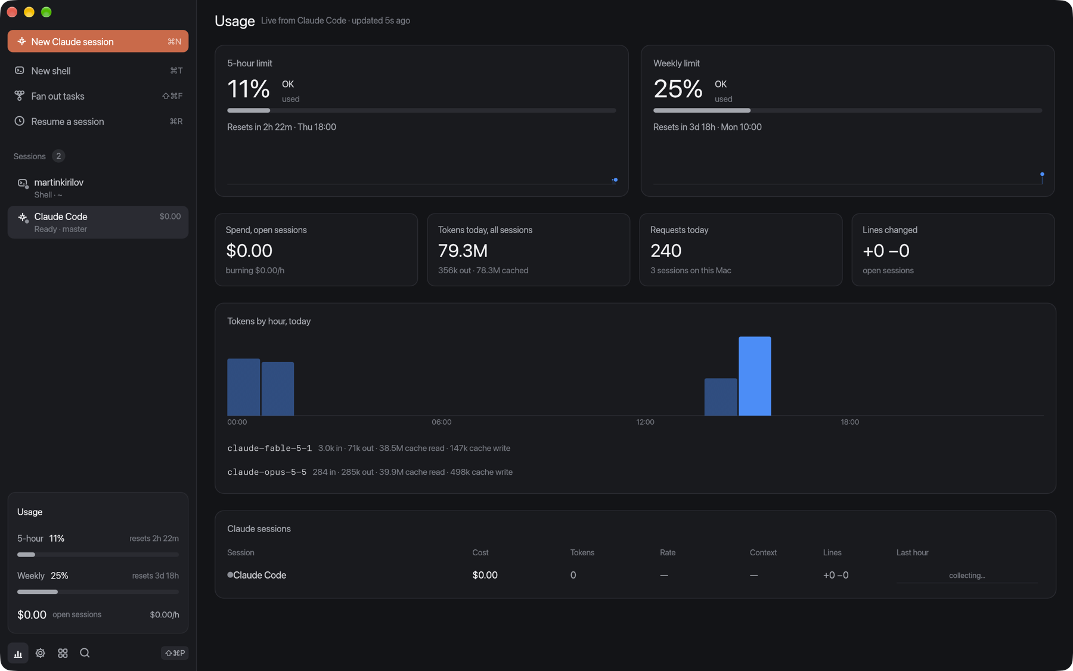The image size is (1073, 671).
Task: Click the claude-fable-5-1 model row
Action: tap(368, 448)
